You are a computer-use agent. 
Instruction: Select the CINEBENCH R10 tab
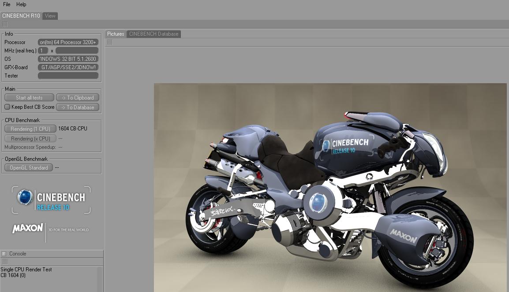click(x=21, y=15)
